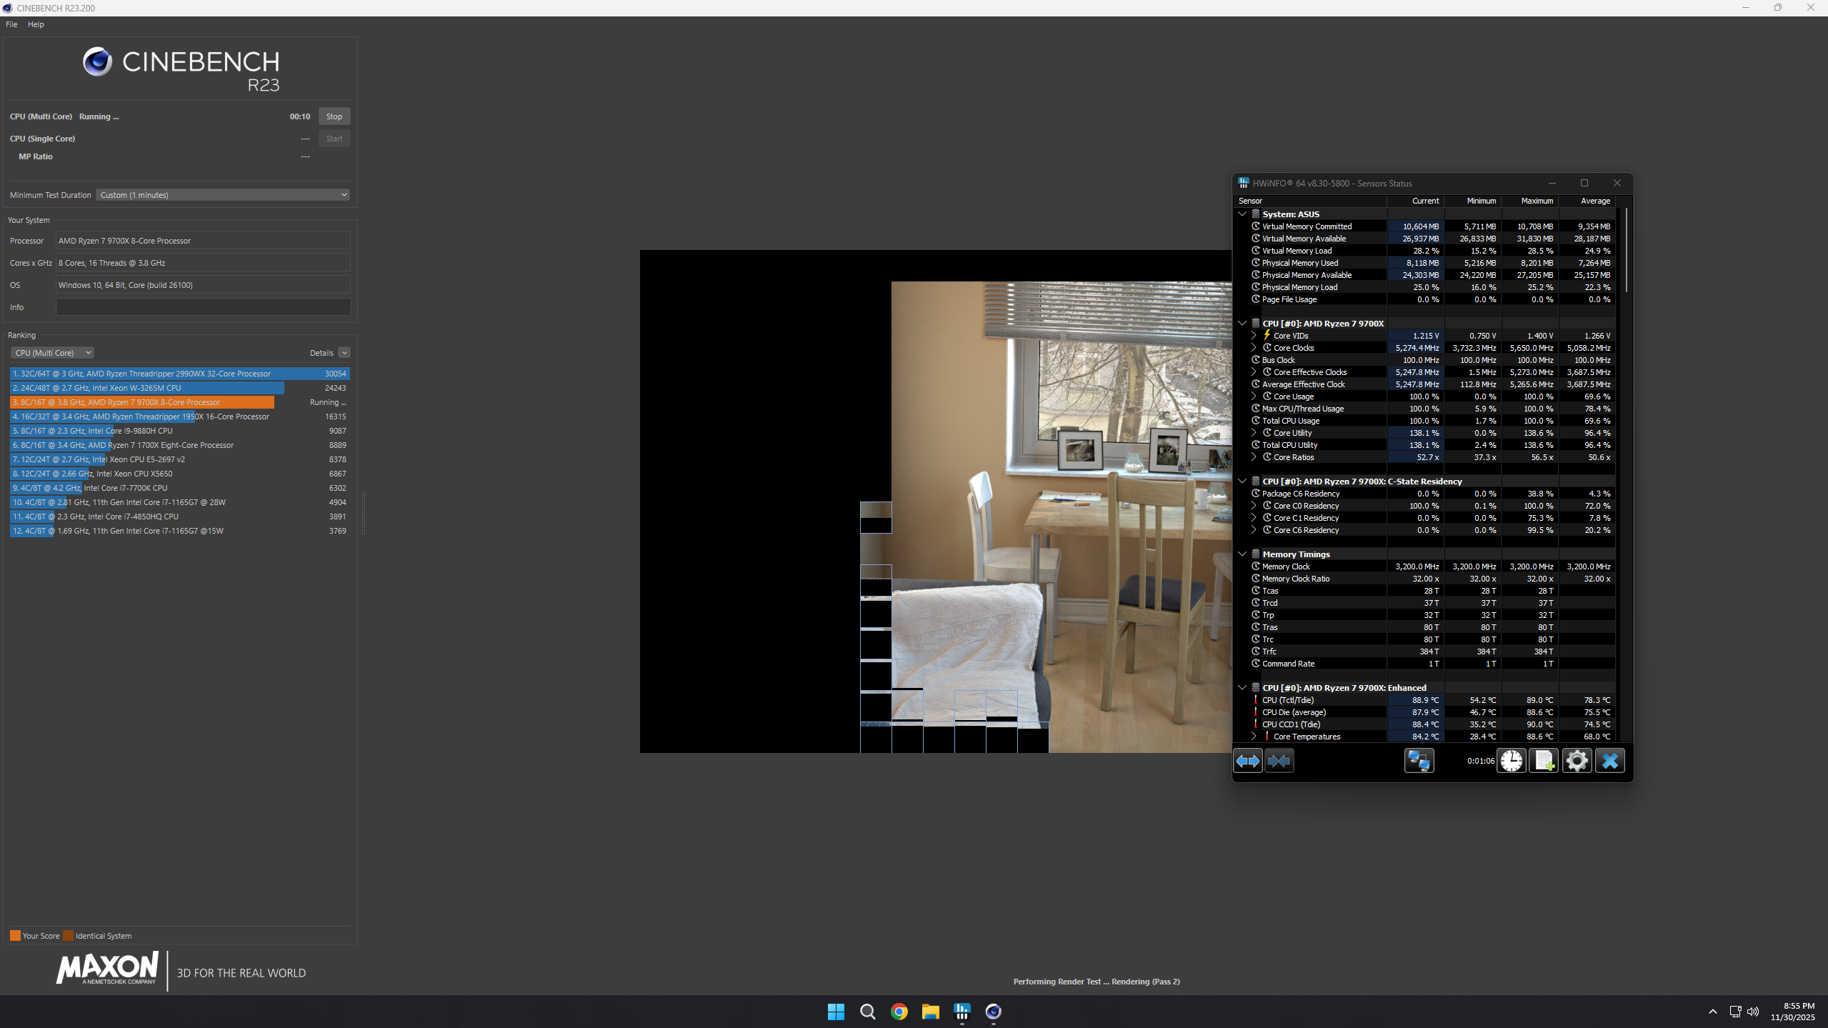Click HWiNFO shrink arrows toolbar icon
The height and width of the screenshot is (1028, 1828).
(x=1279, y=761)
